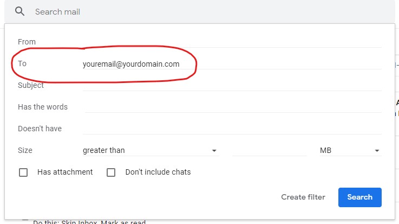
Task: Click the arrow next to MB
Action: coord(377,151)
